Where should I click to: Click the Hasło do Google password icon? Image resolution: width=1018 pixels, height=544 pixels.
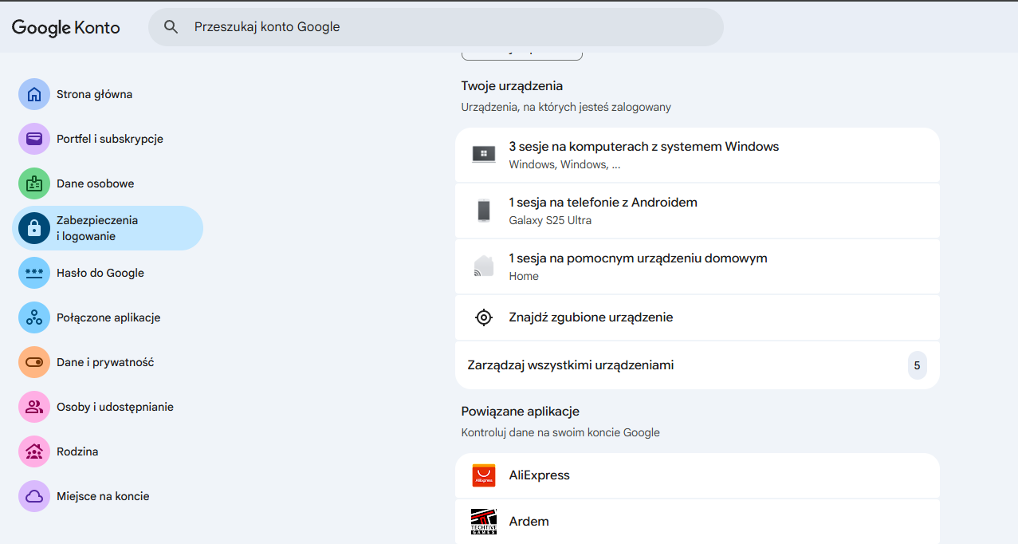click(34, 273)
